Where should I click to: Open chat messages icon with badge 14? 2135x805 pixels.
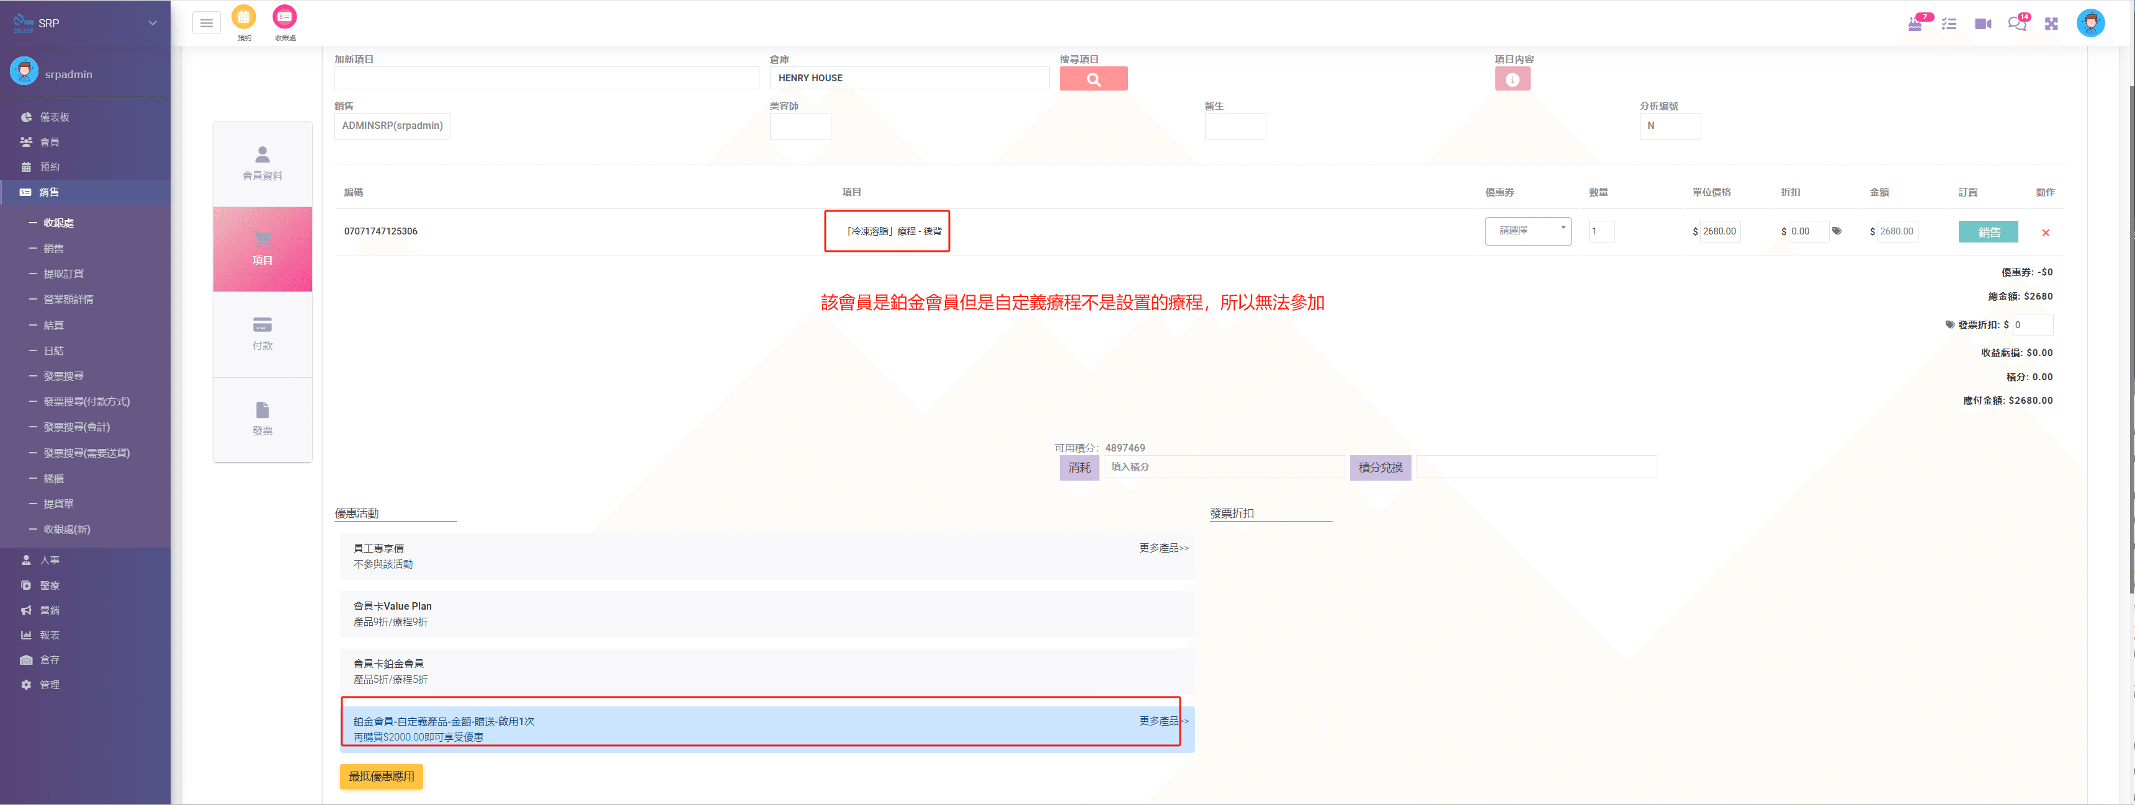coord(2016,24)
